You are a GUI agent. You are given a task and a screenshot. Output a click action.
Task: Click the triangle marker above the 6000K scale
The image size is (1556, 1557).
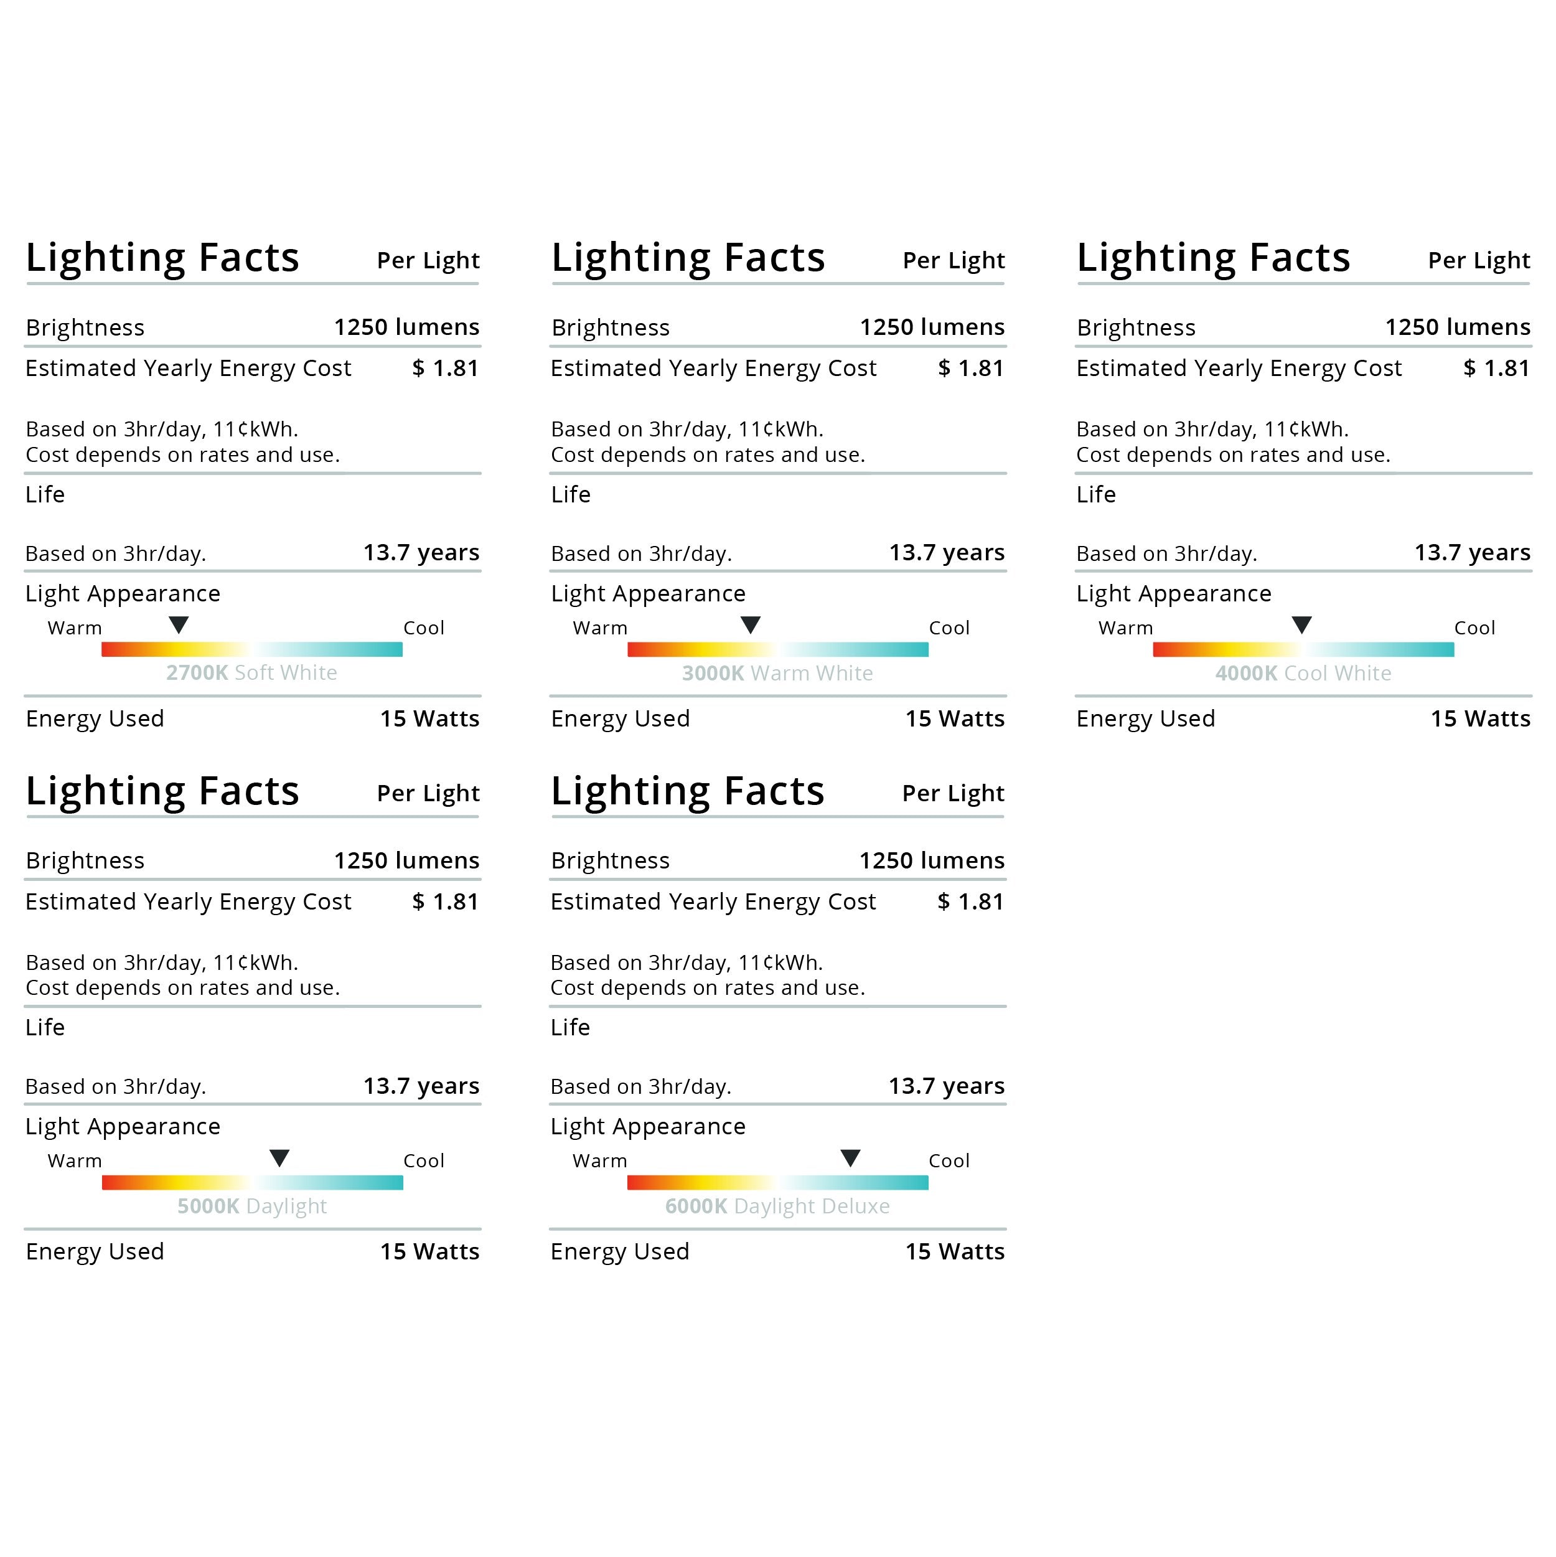[850, 1158]
